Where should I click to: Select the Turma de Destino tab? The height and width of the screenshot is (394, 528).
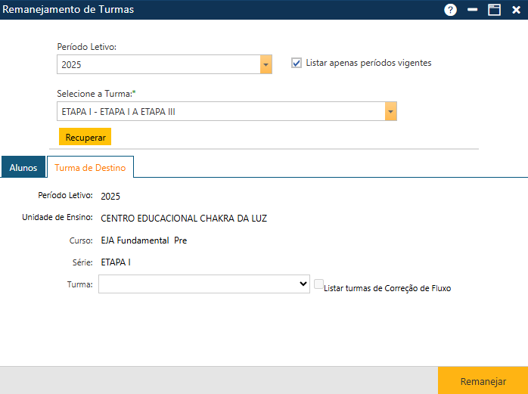click(90, 167)
